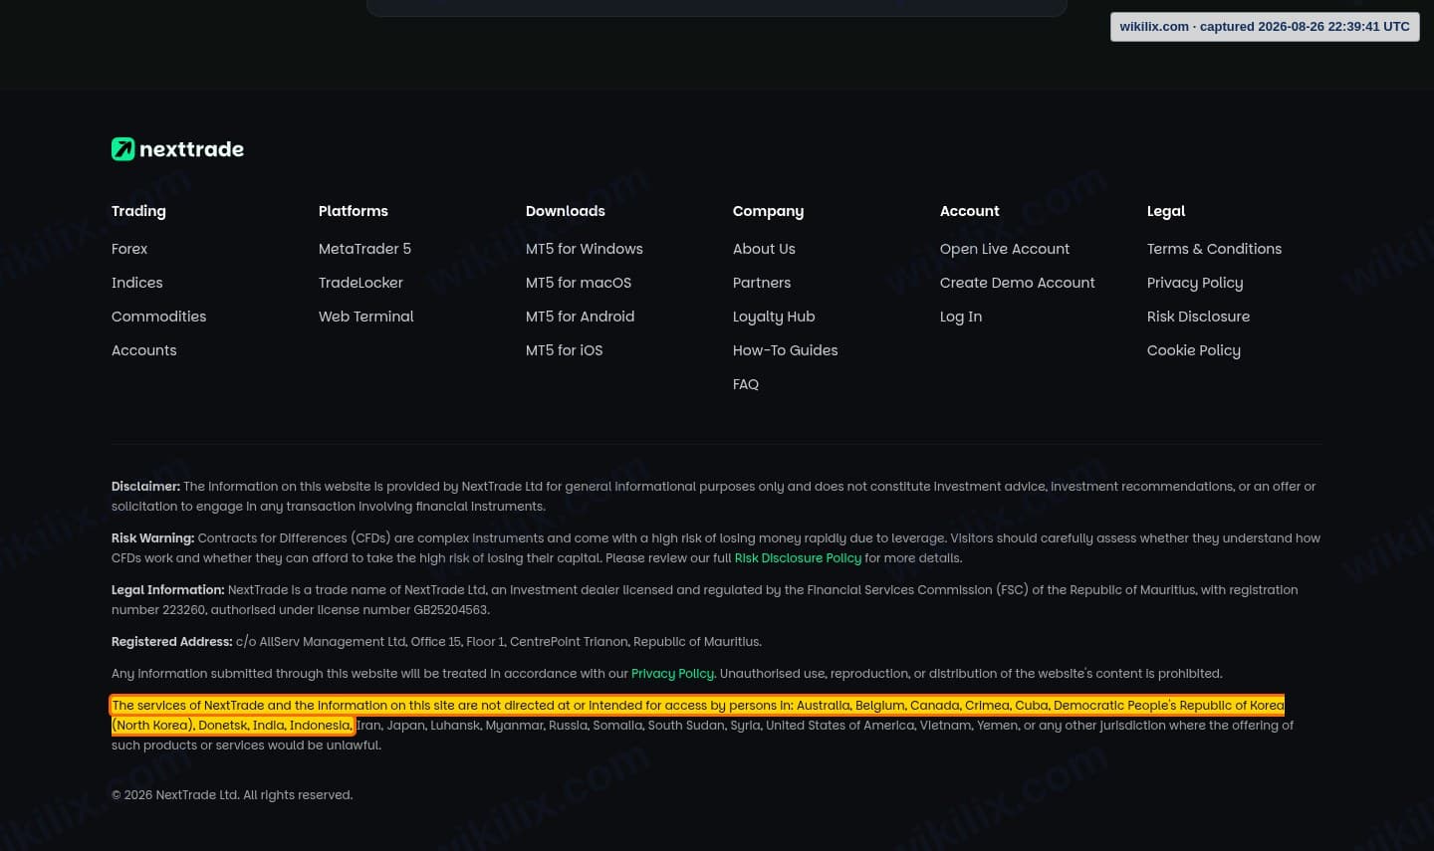Download MT5 for Windows

click(x=585, y=249)
